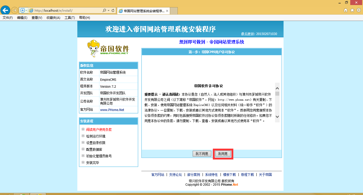Refresh the page with the reload icon
Viewport: 363px width, 195px height.
pyautogui.click(x=113, y=10)
